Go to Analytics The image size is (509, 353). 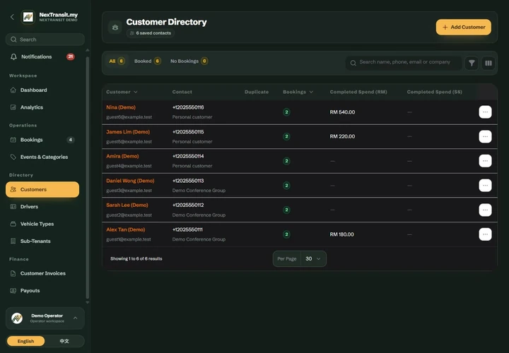42,107
